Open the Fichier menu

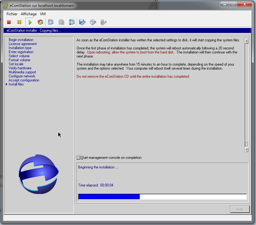(x=12, y=14)
